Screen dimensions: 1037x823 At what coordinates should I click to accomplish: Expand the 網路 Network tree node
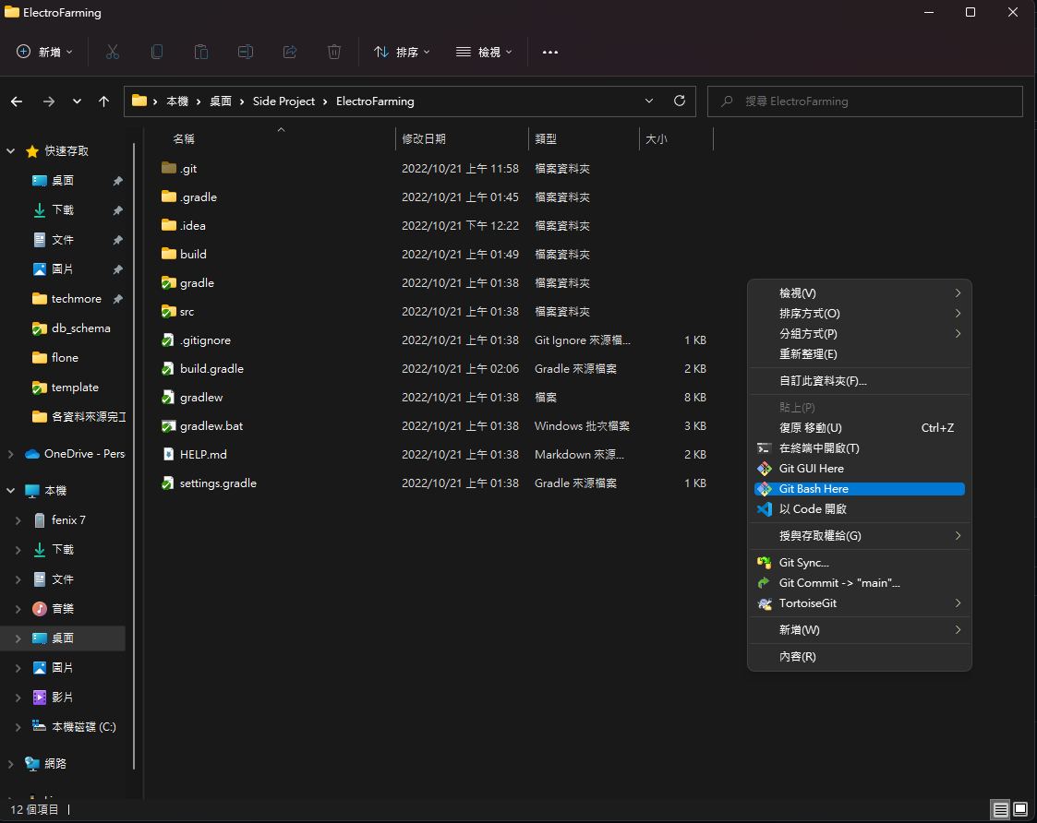click(x=10, y=764)
